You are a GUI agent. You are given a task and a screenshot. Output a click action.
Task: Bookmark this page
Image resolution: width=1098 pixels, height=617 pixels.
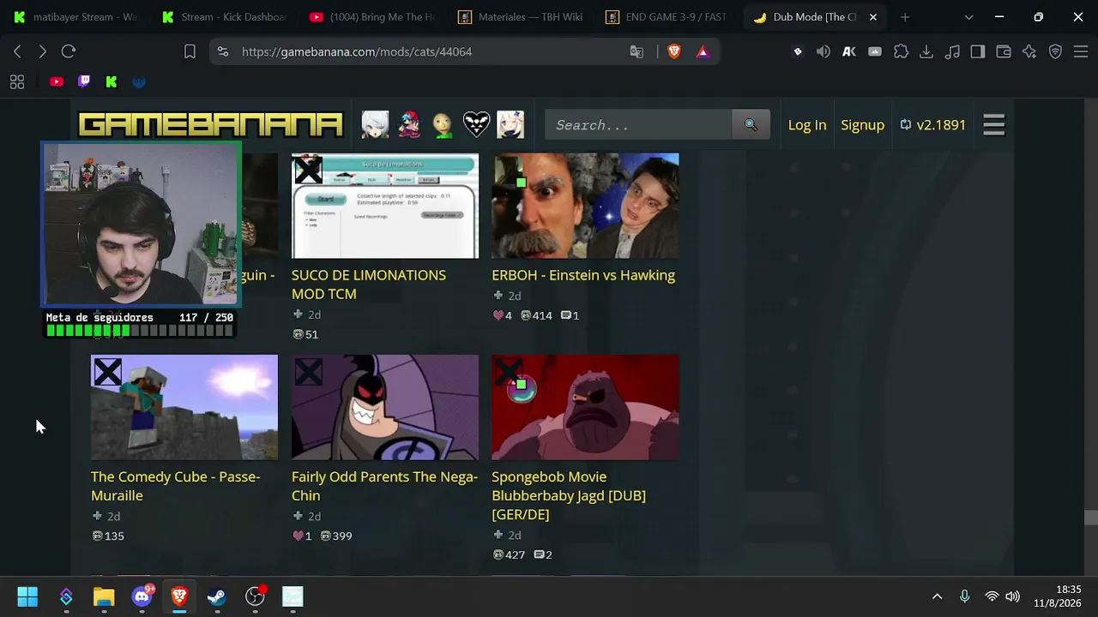(190, 51)
